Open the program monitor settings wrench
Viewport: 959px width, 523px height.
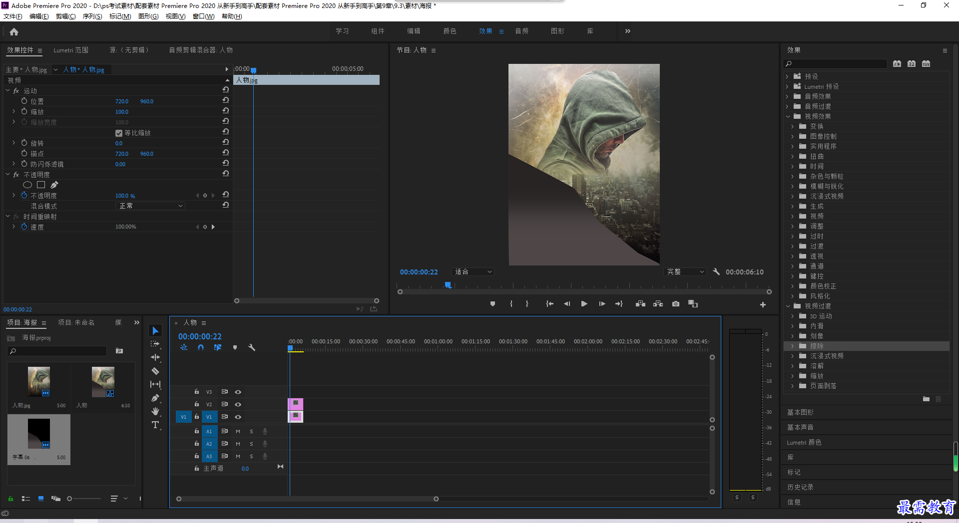(x=716, y=272)
